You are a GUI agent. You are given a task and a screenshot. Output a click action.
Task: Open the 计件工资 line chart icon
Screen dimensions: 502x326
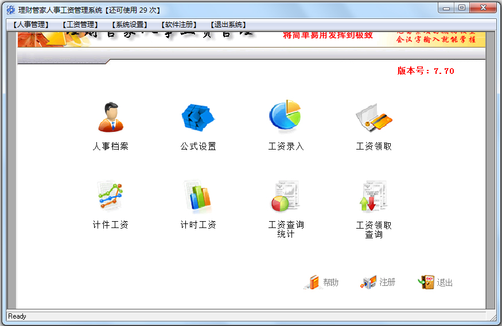(111, 195)
